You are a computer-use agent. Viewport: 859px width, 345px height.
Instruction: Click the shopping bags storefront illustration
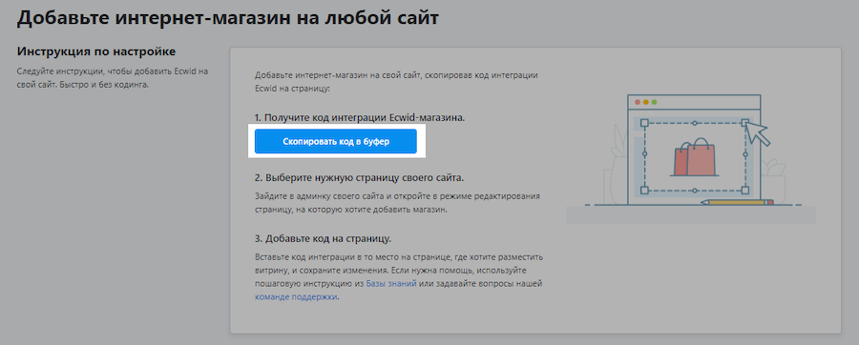[691, 158]
